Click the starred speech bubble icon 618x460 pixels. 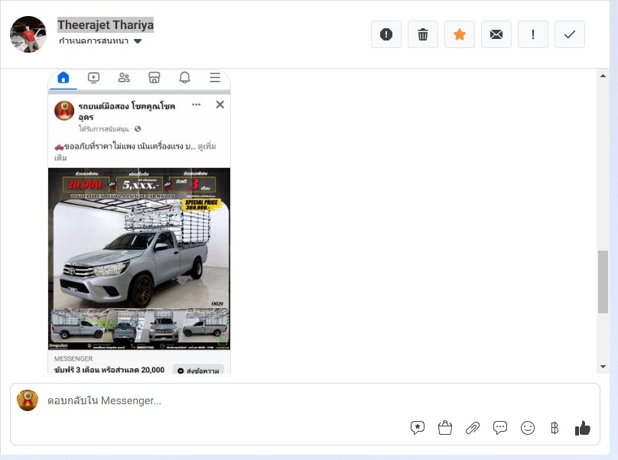[x=418, y=428]
